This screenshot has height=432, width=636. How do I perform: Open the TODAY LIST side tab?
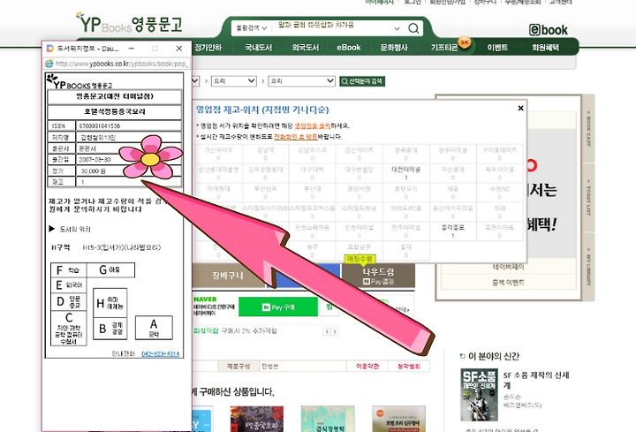pyautogui.click(x=588, y=198)
